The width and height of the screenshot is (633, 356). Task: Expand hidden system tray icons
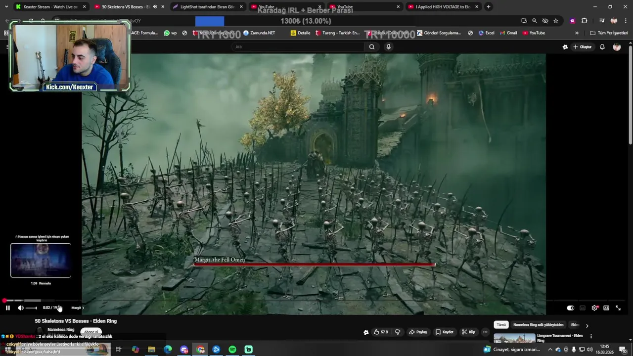click(x=550, y=350)
